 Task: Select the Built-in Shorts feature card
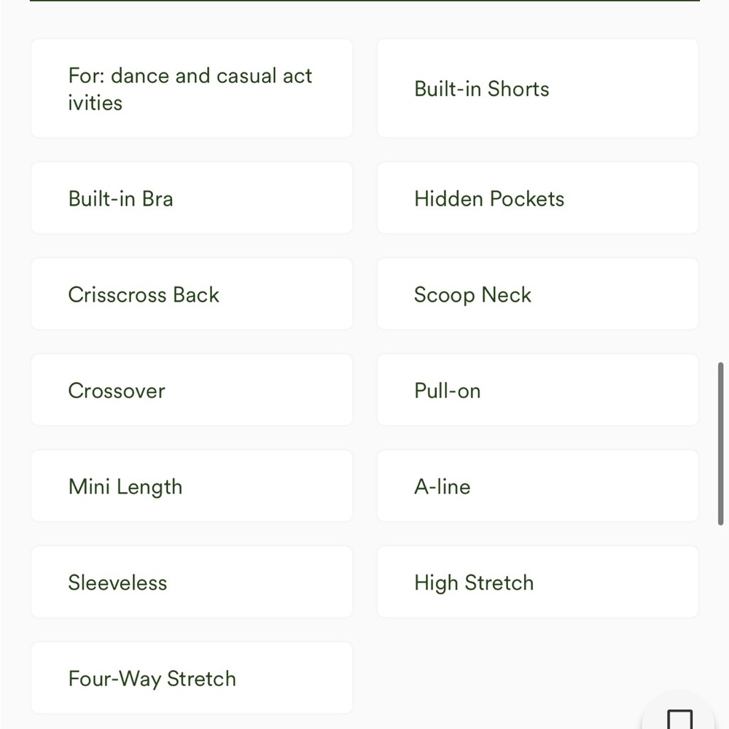[537, 89]
